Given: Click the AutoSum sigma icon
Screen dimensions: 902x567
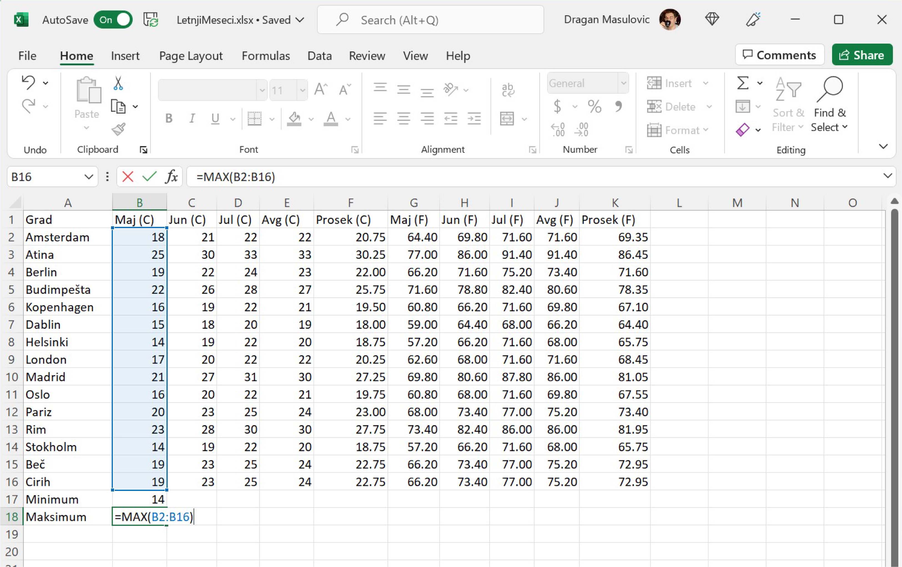Looking at the screenshot, I should tap(742, 83).
